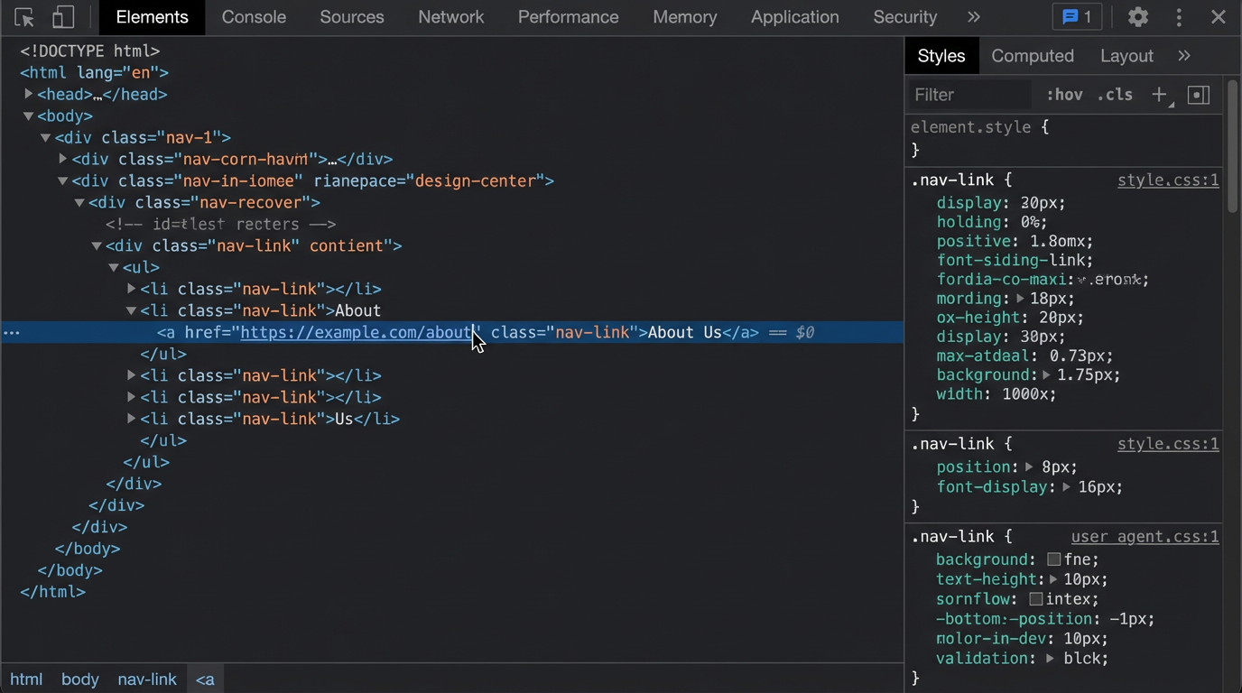Collapse the ul element in the DOM tree

coord(114,267)
